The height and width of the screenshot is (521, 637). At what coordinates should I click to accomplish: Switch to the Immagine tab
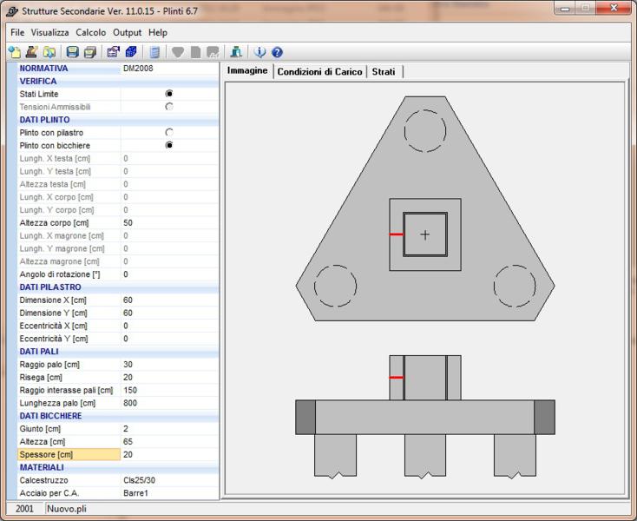click(247, 70)
